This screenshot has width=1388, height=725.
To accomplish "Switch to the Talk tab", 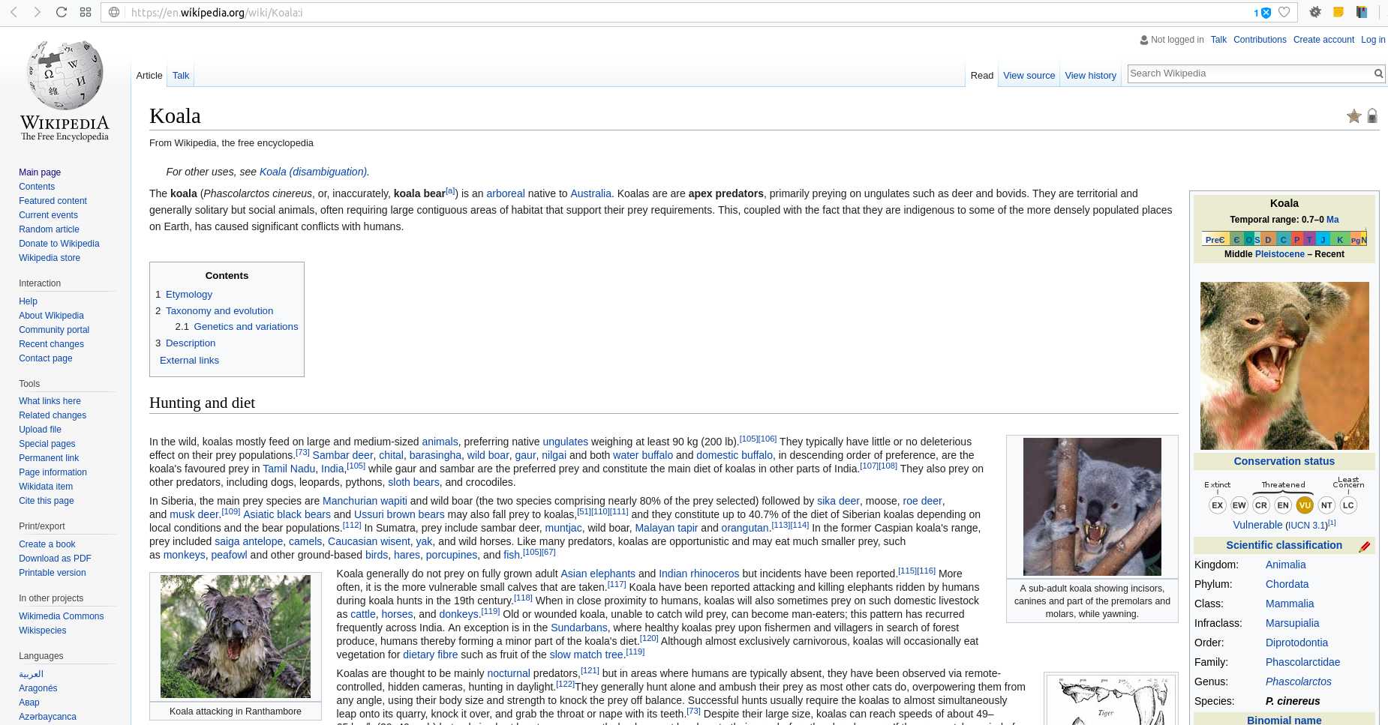I will coord(180,75).
